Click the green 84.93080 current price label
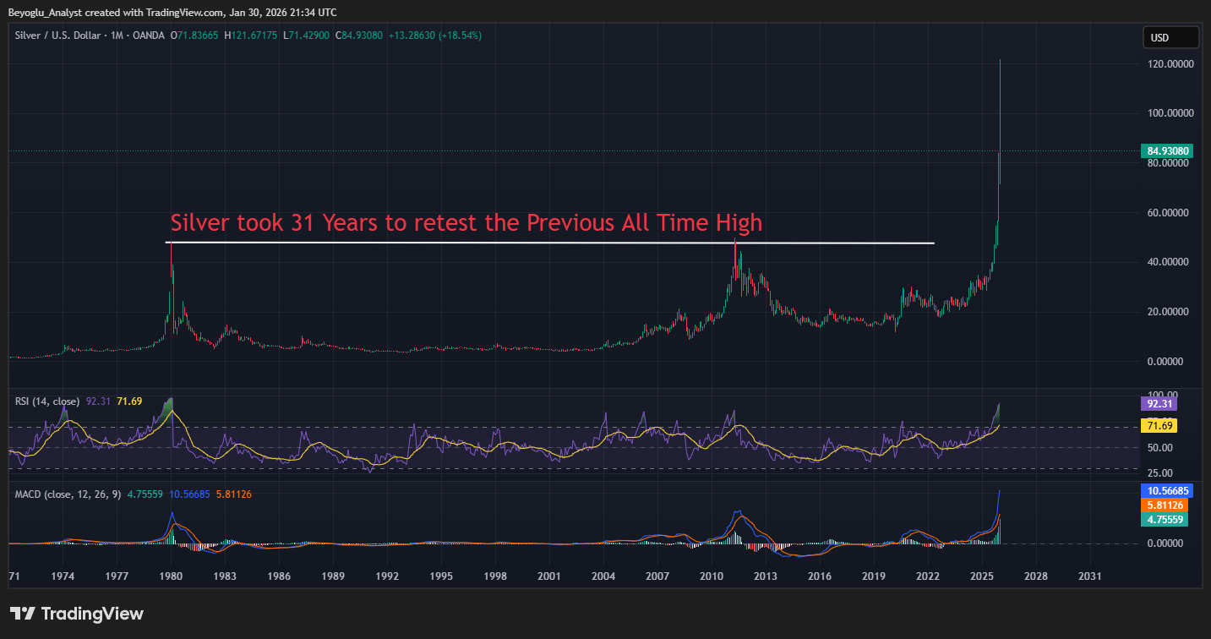 (1167, 152)
